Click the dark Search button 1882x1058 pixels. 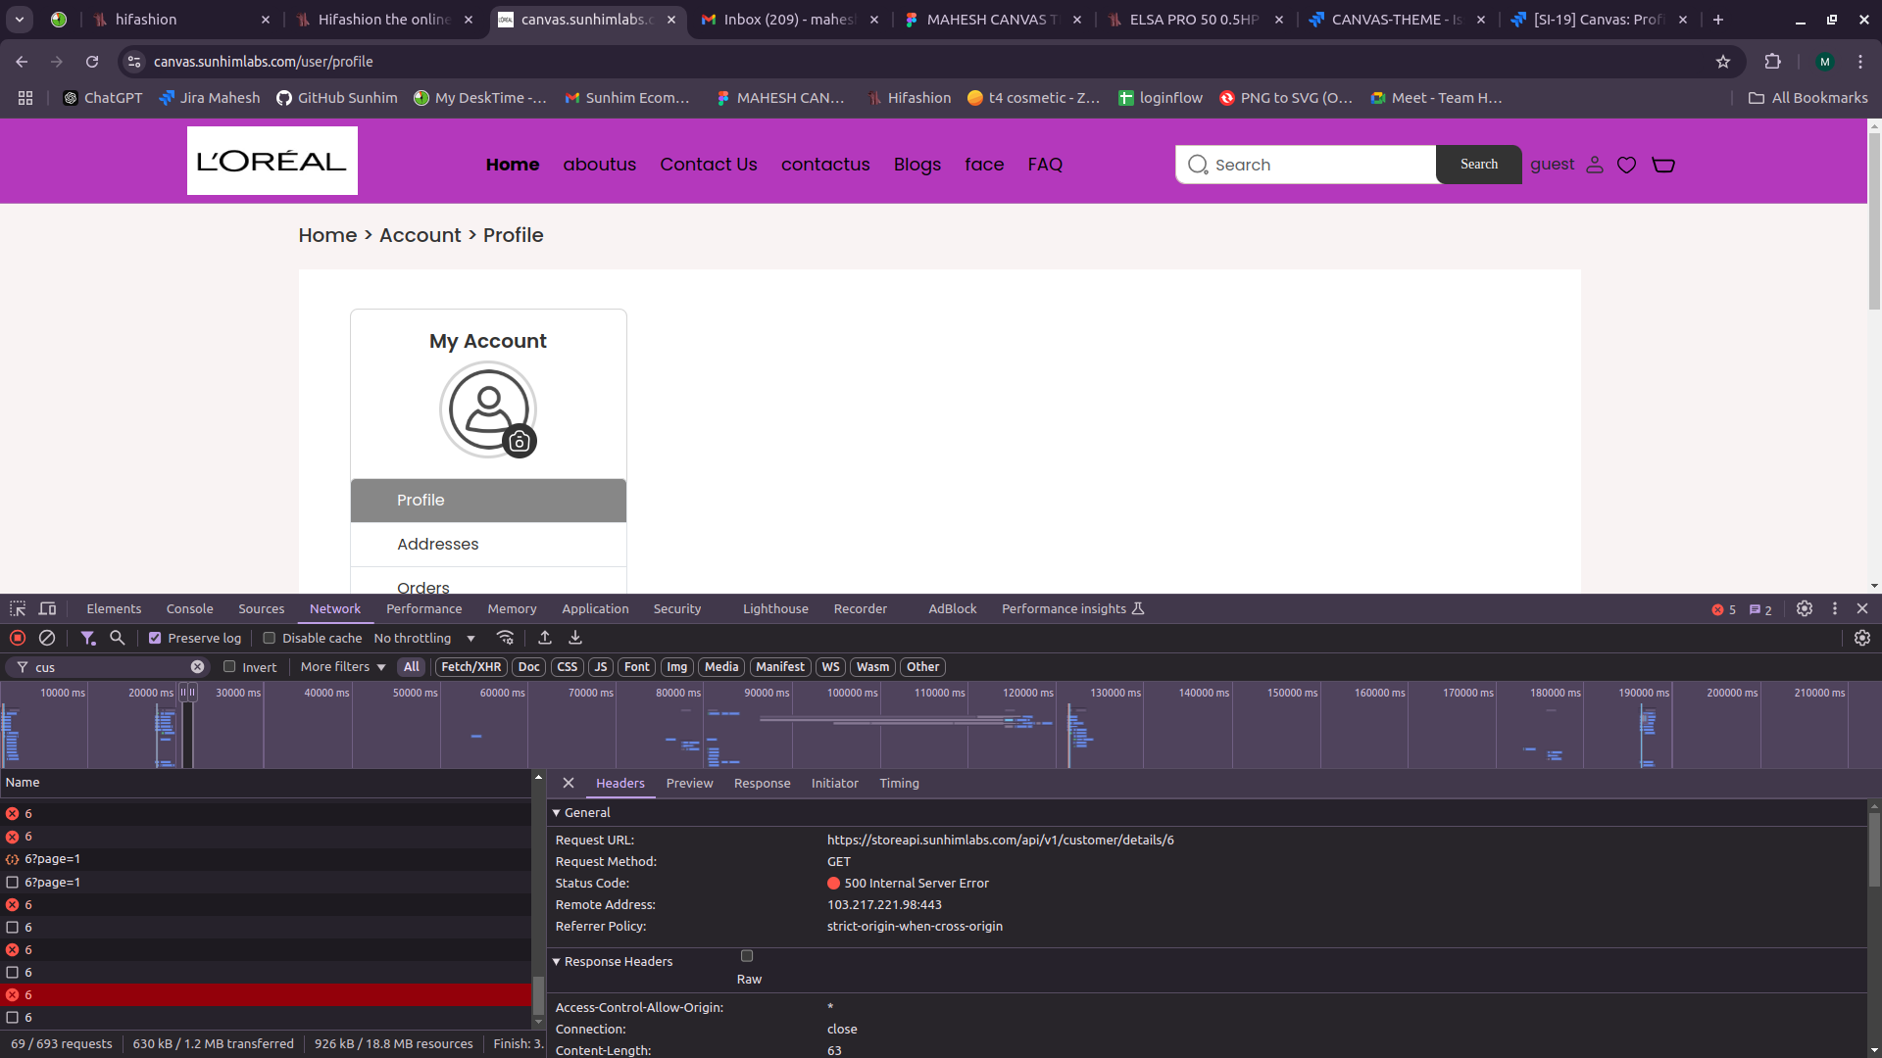pyautogui.click(x=1478, y=165)
